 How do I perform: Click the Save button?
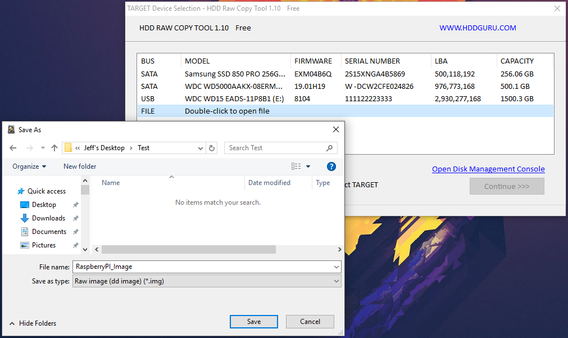254,322
